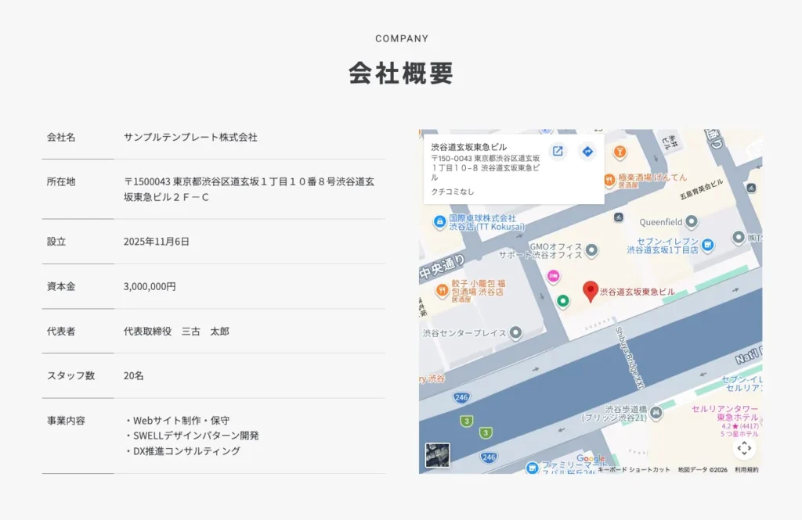Image resolution: width=802 pixels, height=520 pixels.
Task: Select Queenfield's map marker
Action: click(x=692, y=221)
